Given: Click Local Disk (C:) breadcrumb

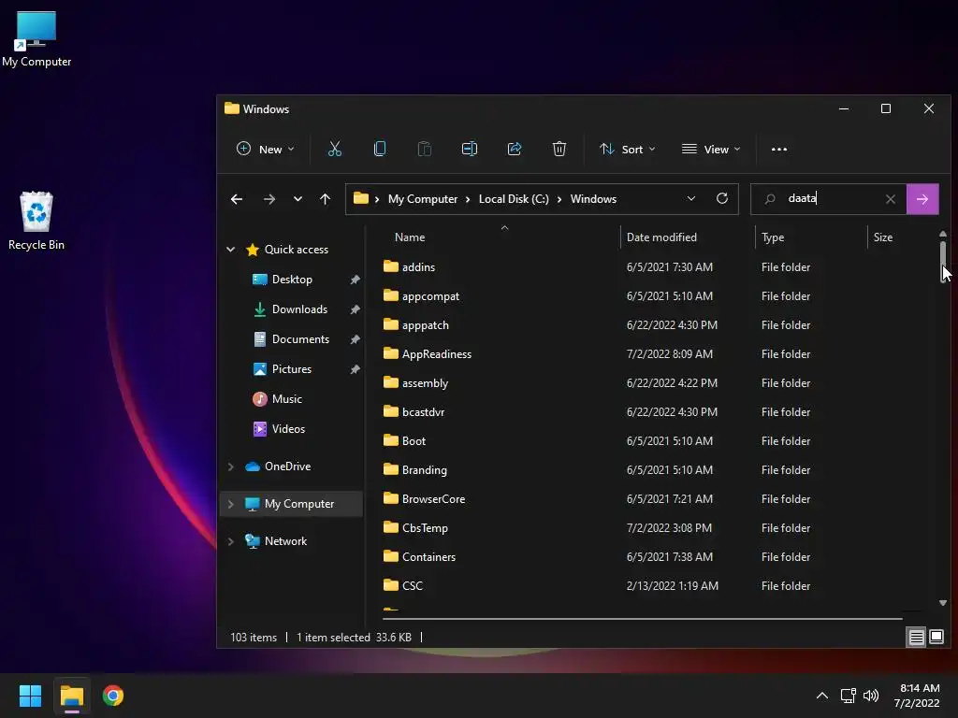Looking at the screenshot, I should [x=514, y=199].
